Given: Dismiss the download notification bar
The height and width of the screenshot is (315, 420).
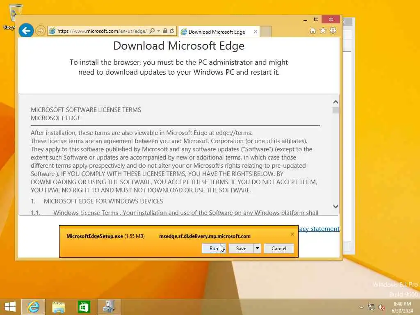Looking at the screenshot, I should point(292,234).
